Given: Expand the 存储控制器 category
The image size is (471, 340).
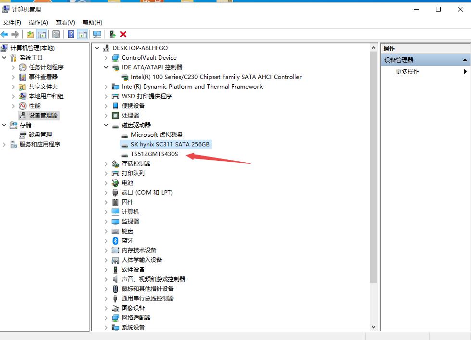Looking at the screenshot, I should [x=106, y=164].
